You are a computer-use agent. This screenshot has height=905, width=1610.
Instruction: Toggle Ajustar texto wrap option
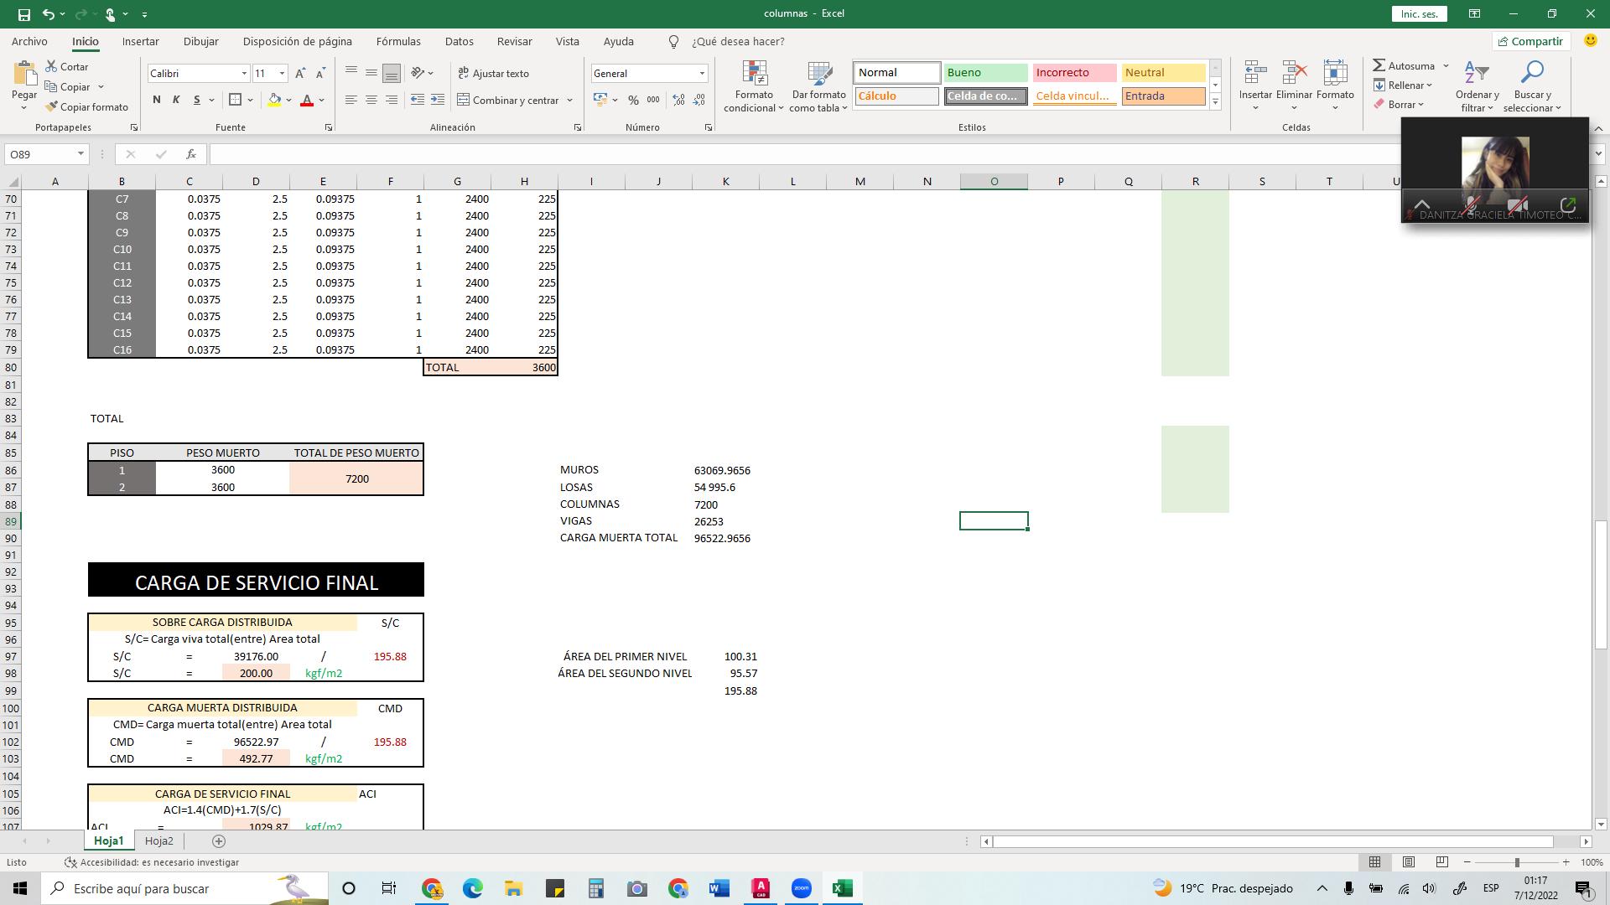click(493, 73)
